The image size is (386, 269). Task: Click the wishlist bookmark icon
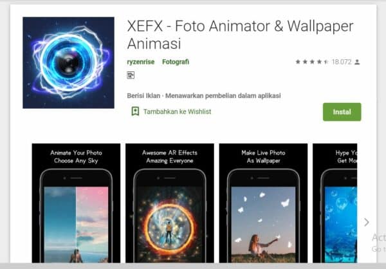point(135,111)
